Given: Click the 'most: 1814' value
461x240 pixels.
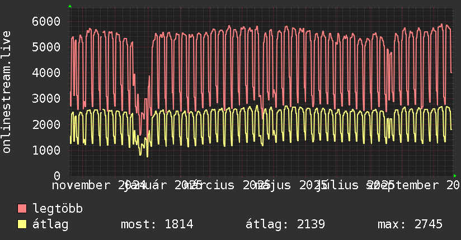Looking at the screenshot, I should (157, 224).
